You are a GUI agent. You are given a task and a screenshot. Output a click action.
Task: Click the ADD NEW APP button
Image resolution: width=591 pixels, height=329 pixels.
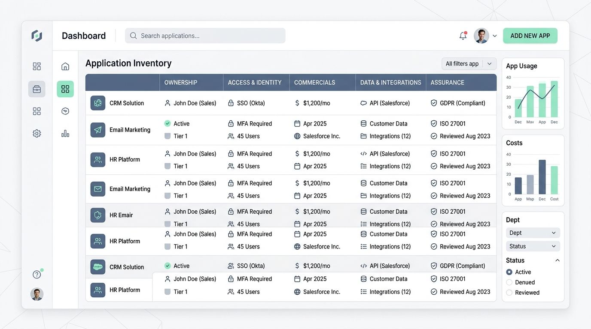tap(530, 36)
